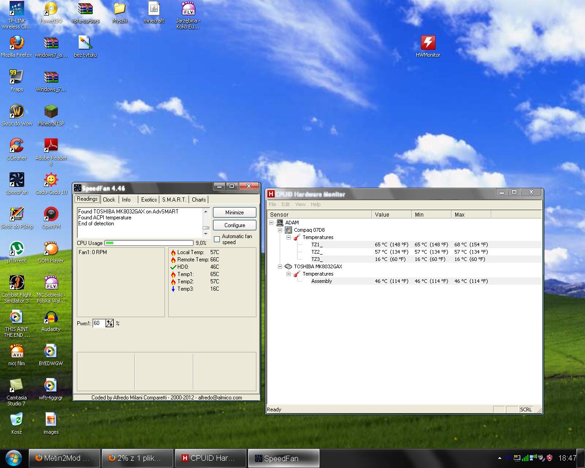Click the CPU Usage progress bar
Screen dimensions: 585x468
pos(149,243)
